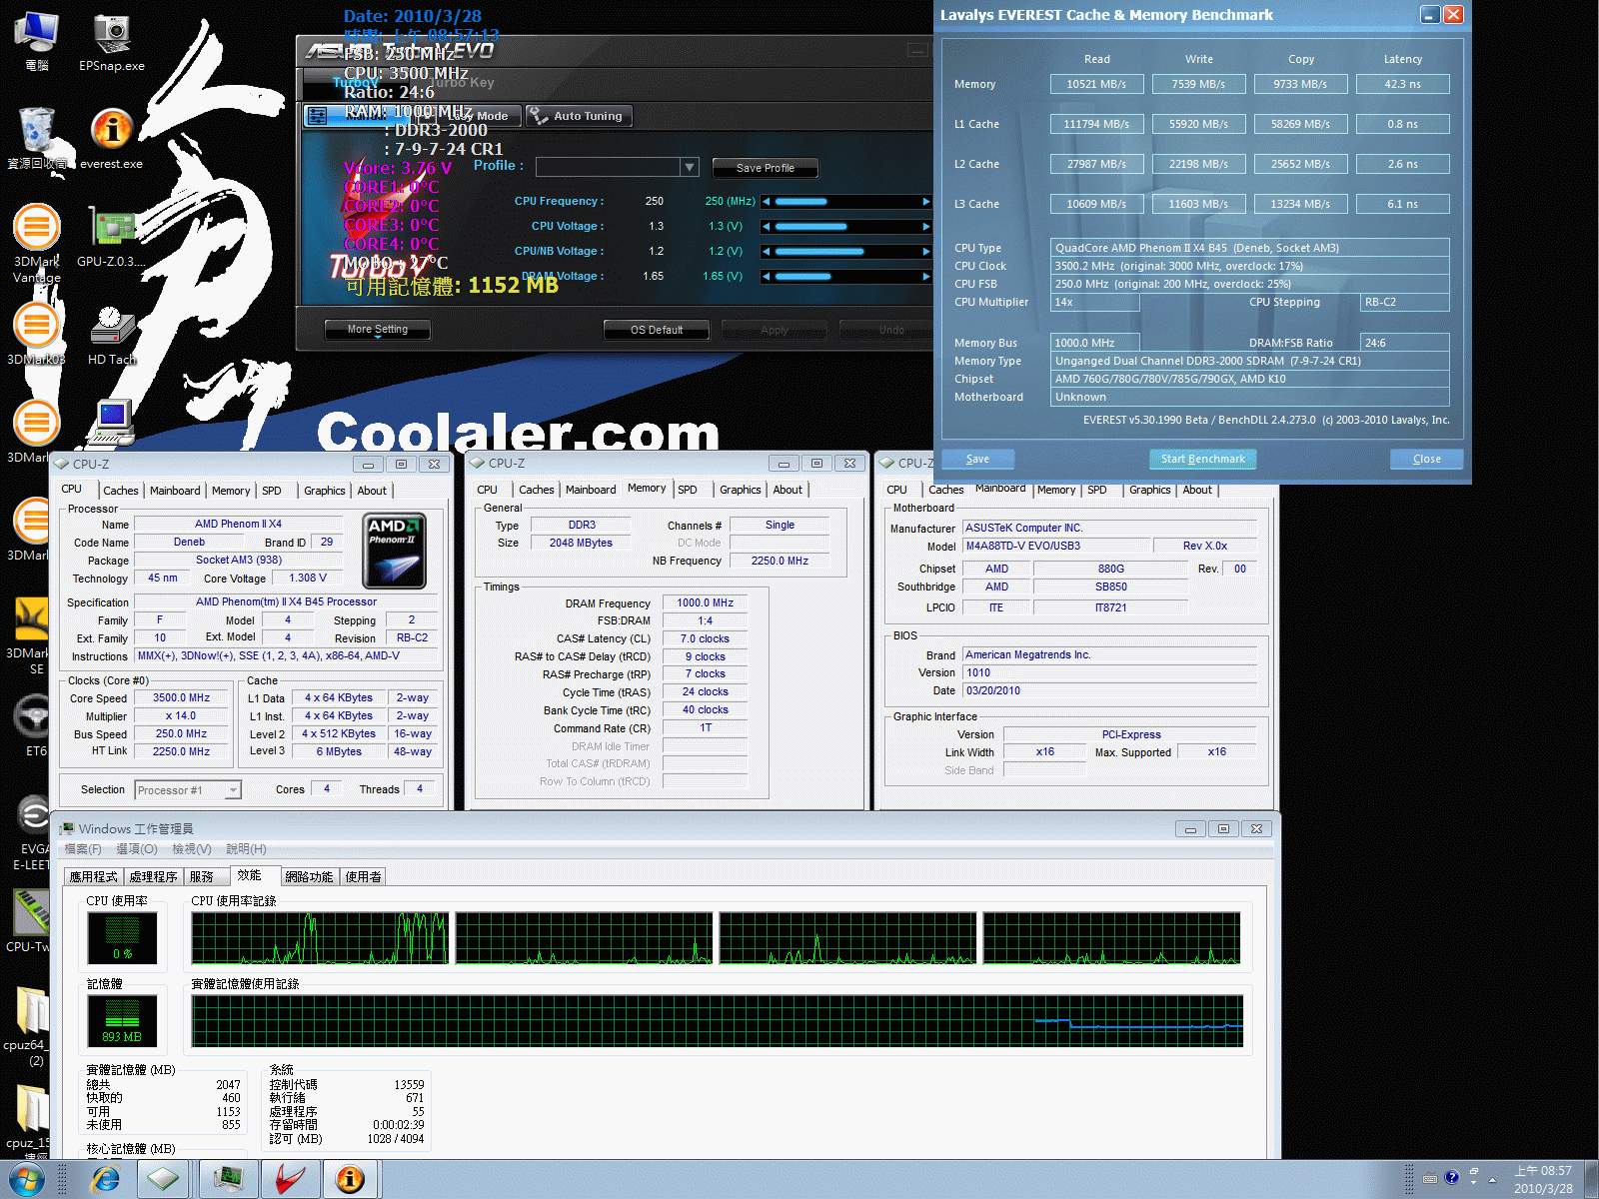Open the 3DMark Vantage desktop icon
Viewport: 1599px width, 1199px height.
click(x=37, y=243)
